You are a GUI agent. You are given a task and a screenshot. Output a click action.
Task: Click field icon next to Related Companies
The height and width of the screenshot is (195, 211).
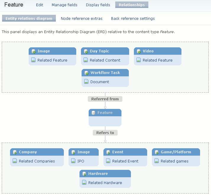tap(15, 161)
